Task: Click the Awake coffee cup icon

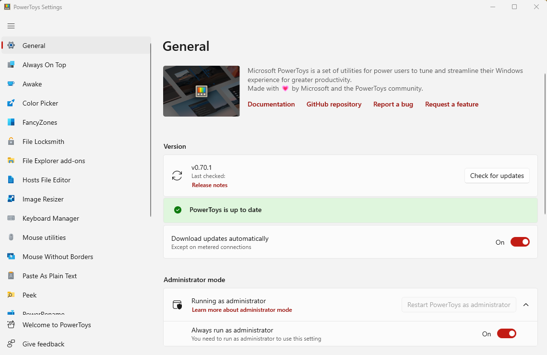Action: (x=11, y=83)
